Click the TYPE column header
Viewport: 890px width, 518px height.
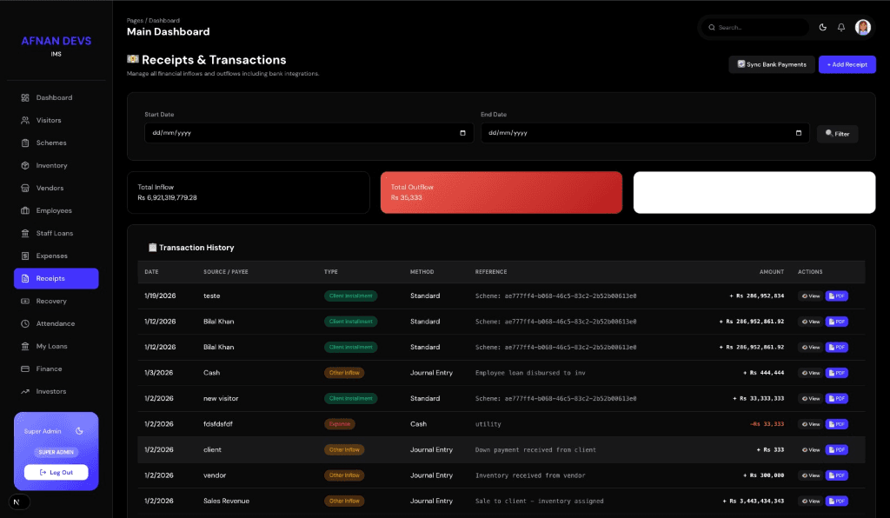[x=331, y=272]
